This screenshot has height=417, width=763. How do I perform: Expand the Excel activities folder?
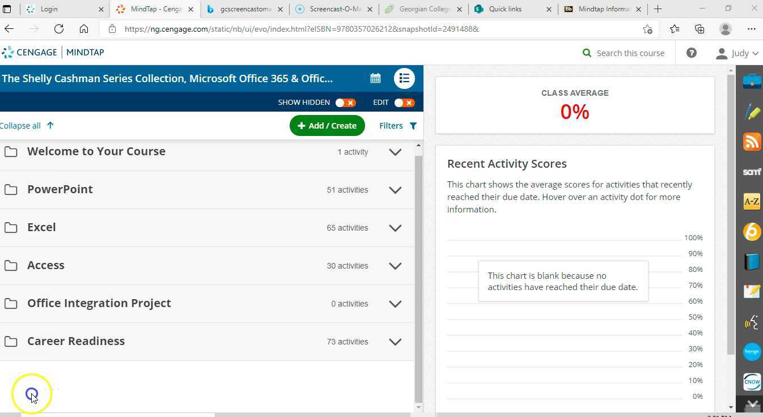pos(395,228)
